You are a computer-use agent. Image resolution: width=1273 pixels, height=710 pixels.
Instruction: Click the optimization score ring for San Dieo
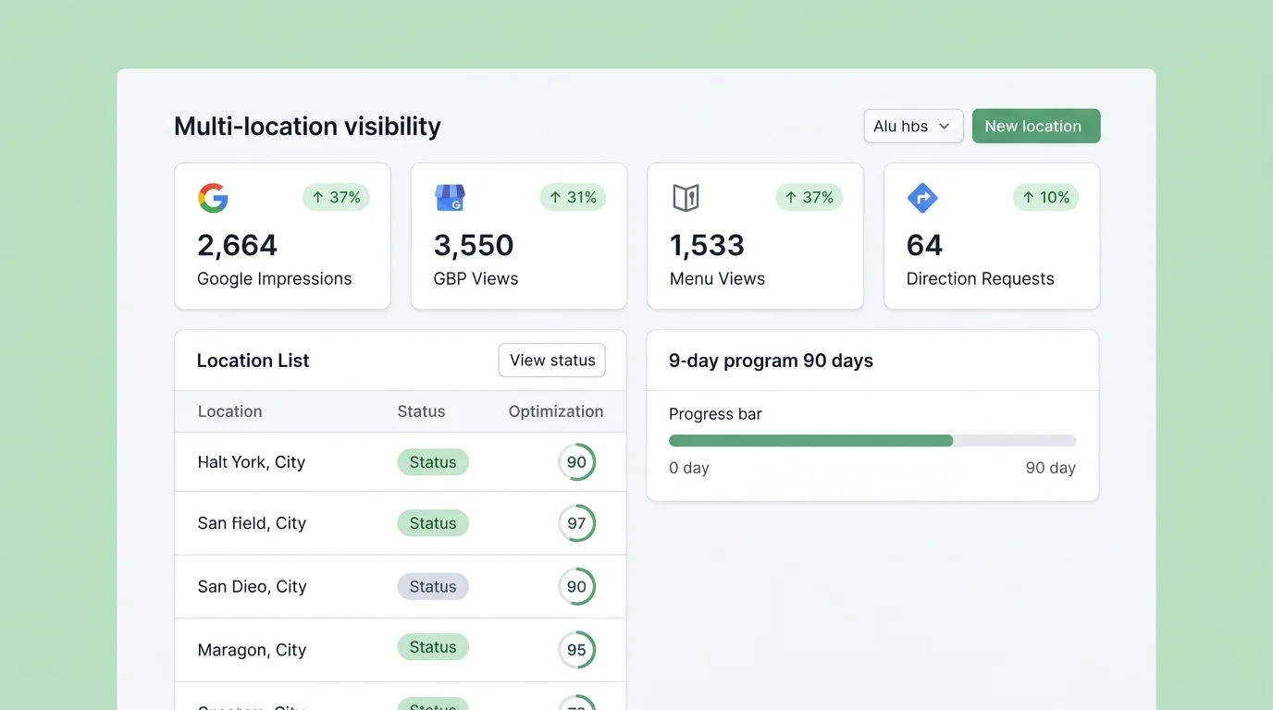(x=576, y=587)
